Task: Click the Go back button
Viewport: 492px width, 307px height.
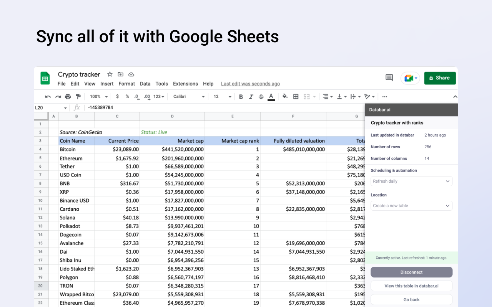Action: click(x=411, y=300)
